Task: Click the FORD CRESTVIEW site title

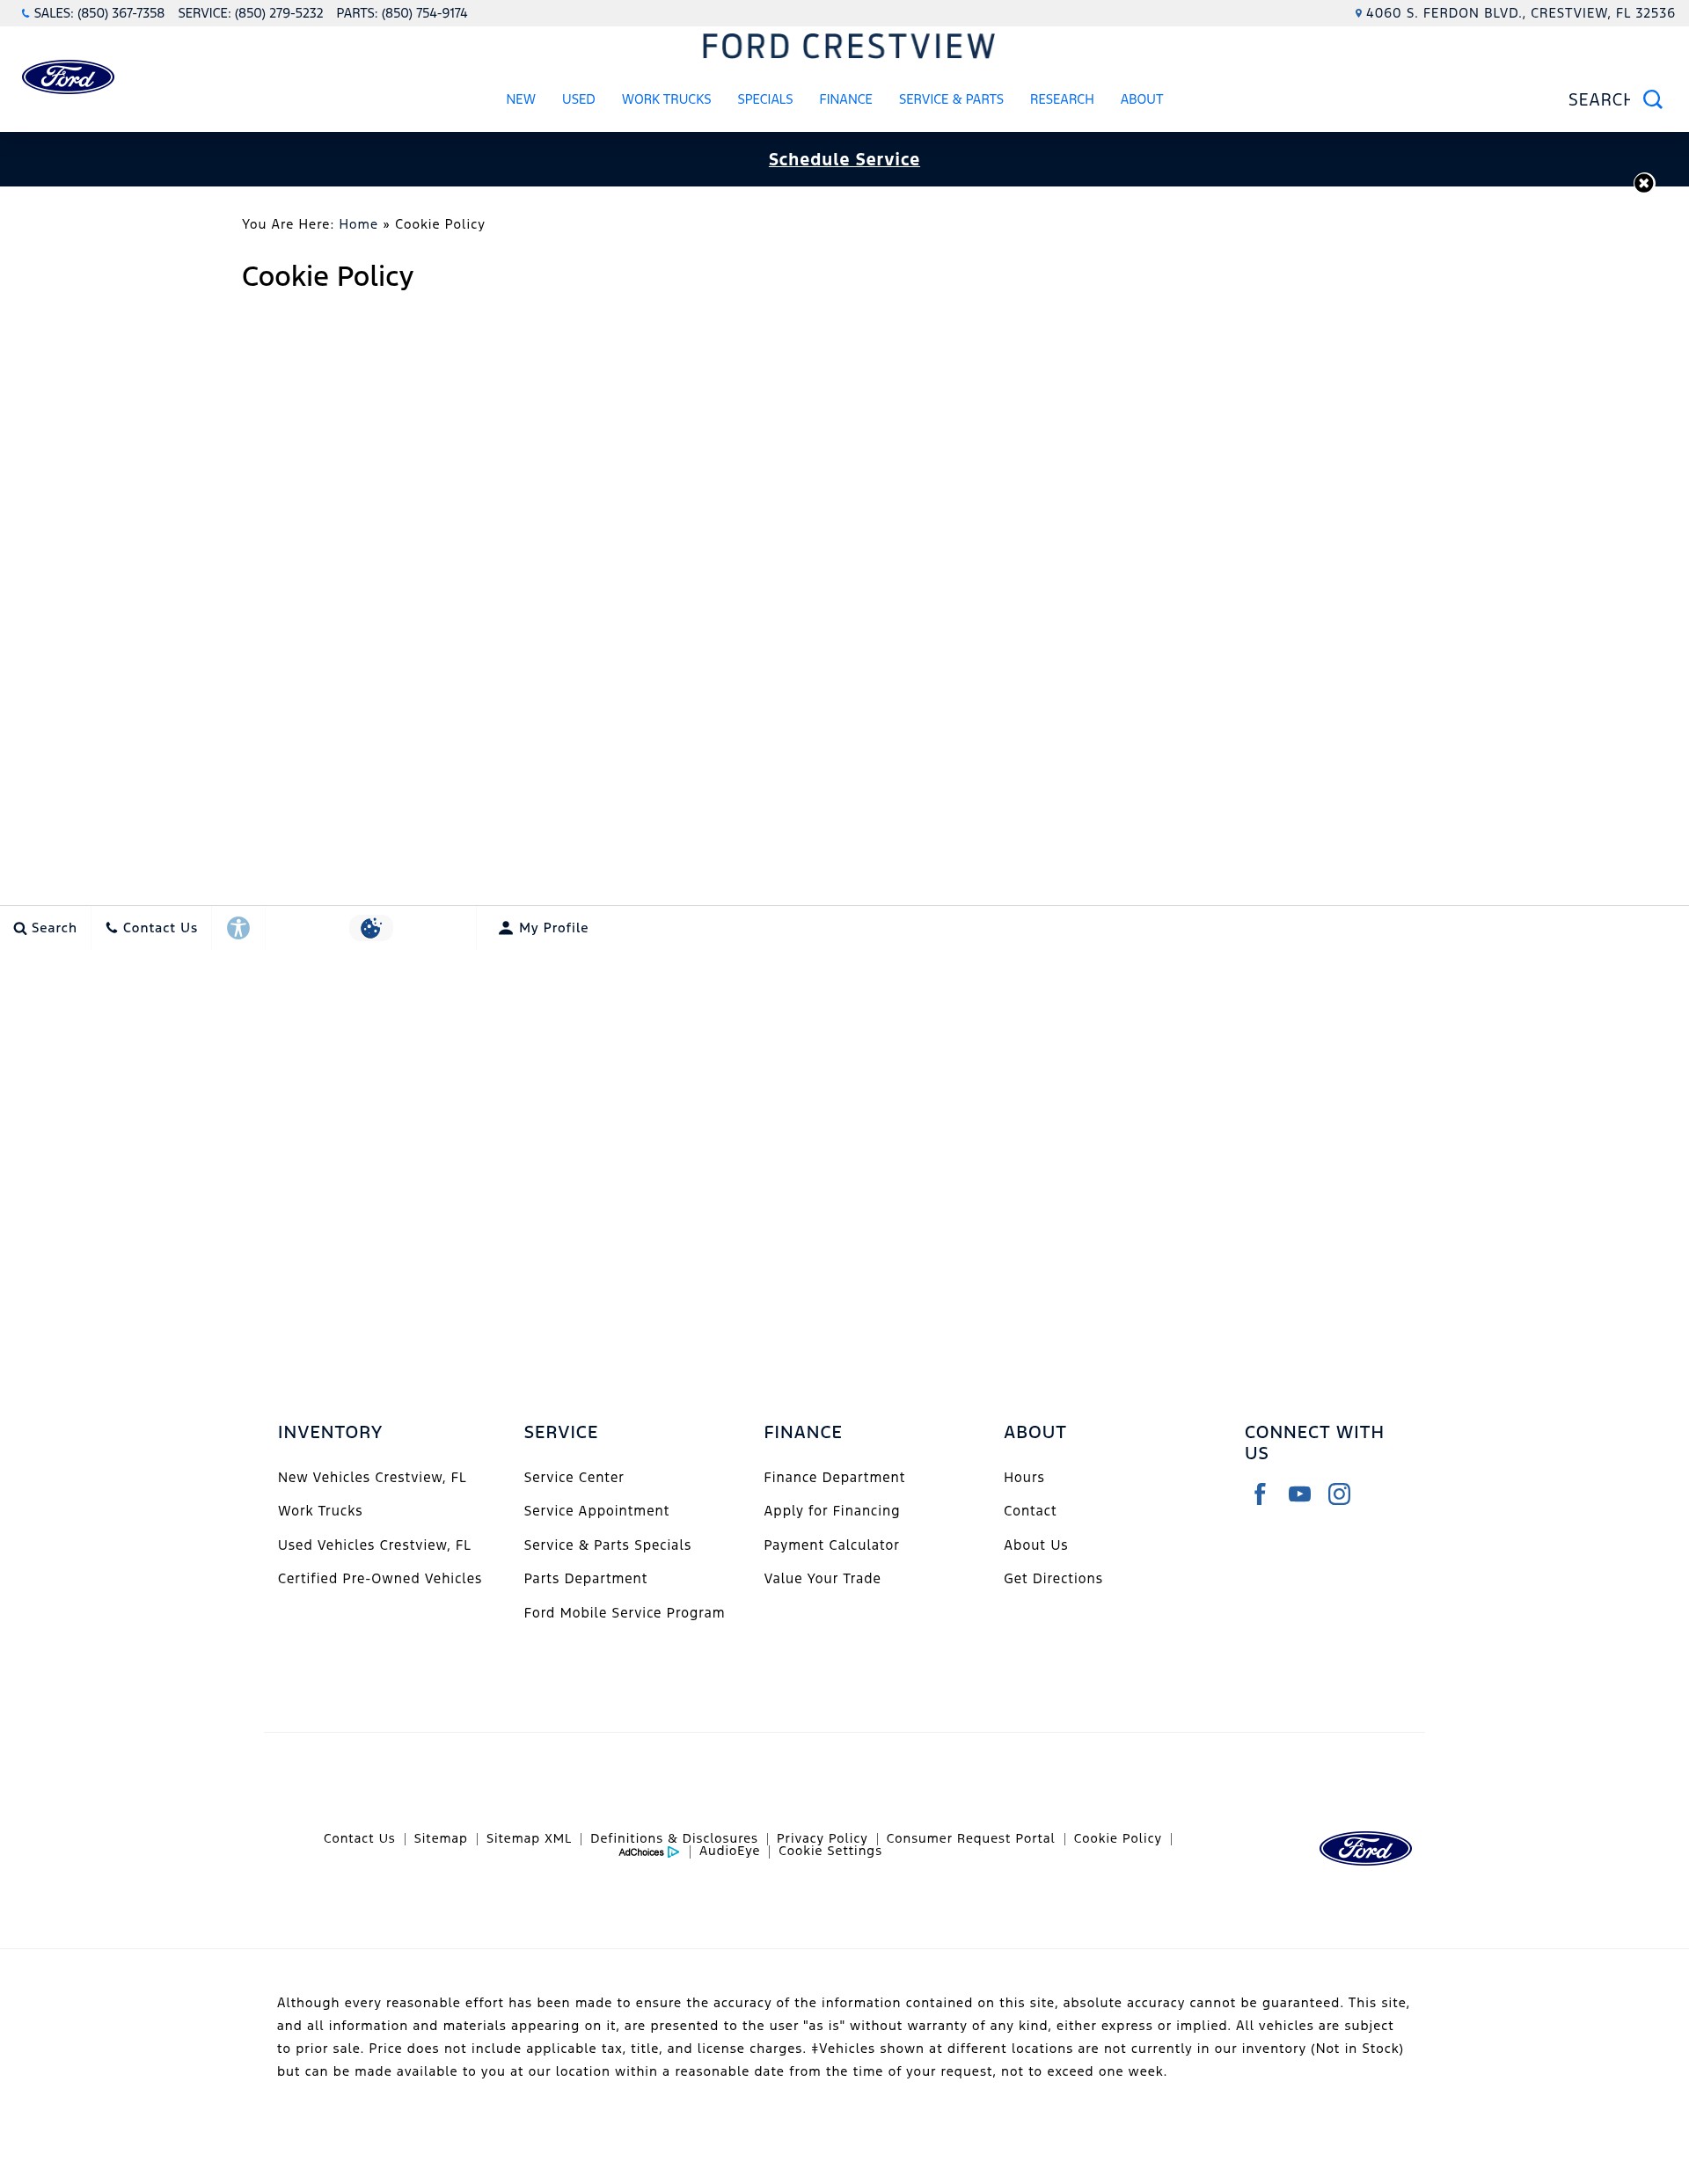Action: (x=848, y=46)
